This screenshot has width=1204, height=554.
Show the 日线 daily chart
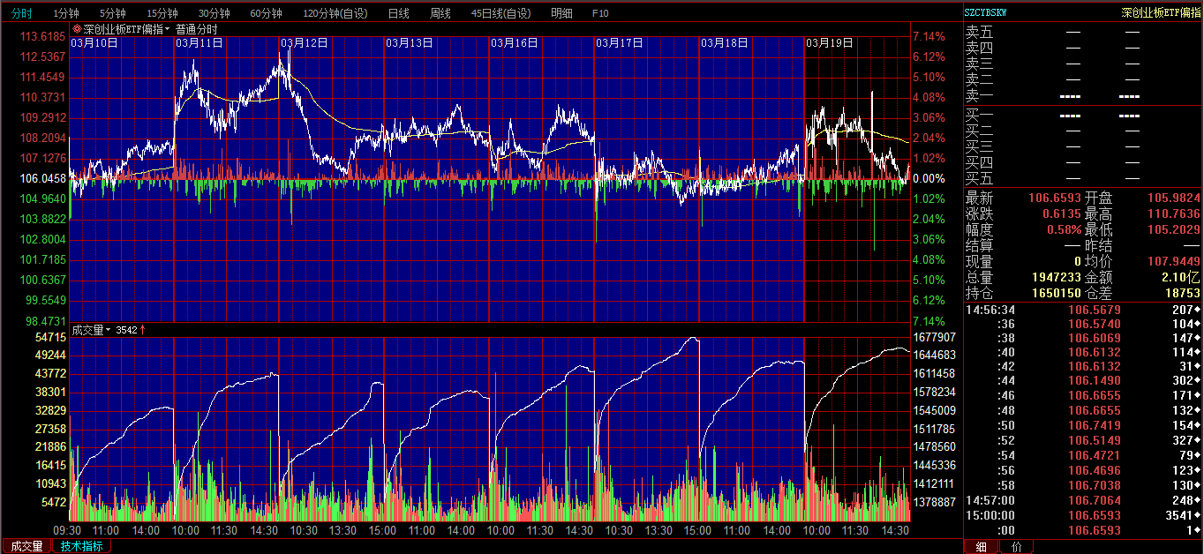pos(399,13)
